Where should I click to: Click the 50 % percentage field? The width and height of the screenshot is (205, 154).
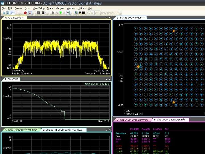pos(90,13)
